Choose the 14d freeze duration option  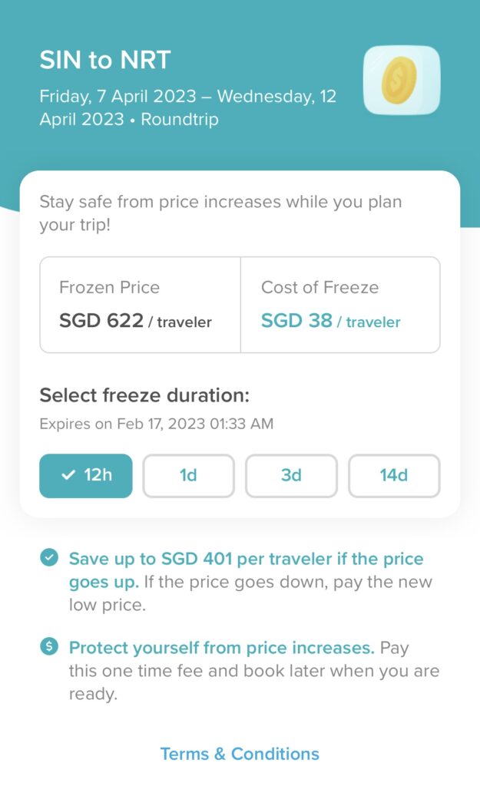tap(394, 476)
